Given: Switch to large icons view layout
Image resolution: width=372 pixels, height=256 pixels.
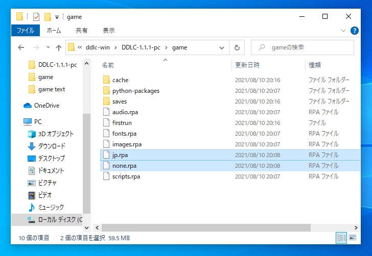Looking at the screenshot, I should (x=353, y=237).
